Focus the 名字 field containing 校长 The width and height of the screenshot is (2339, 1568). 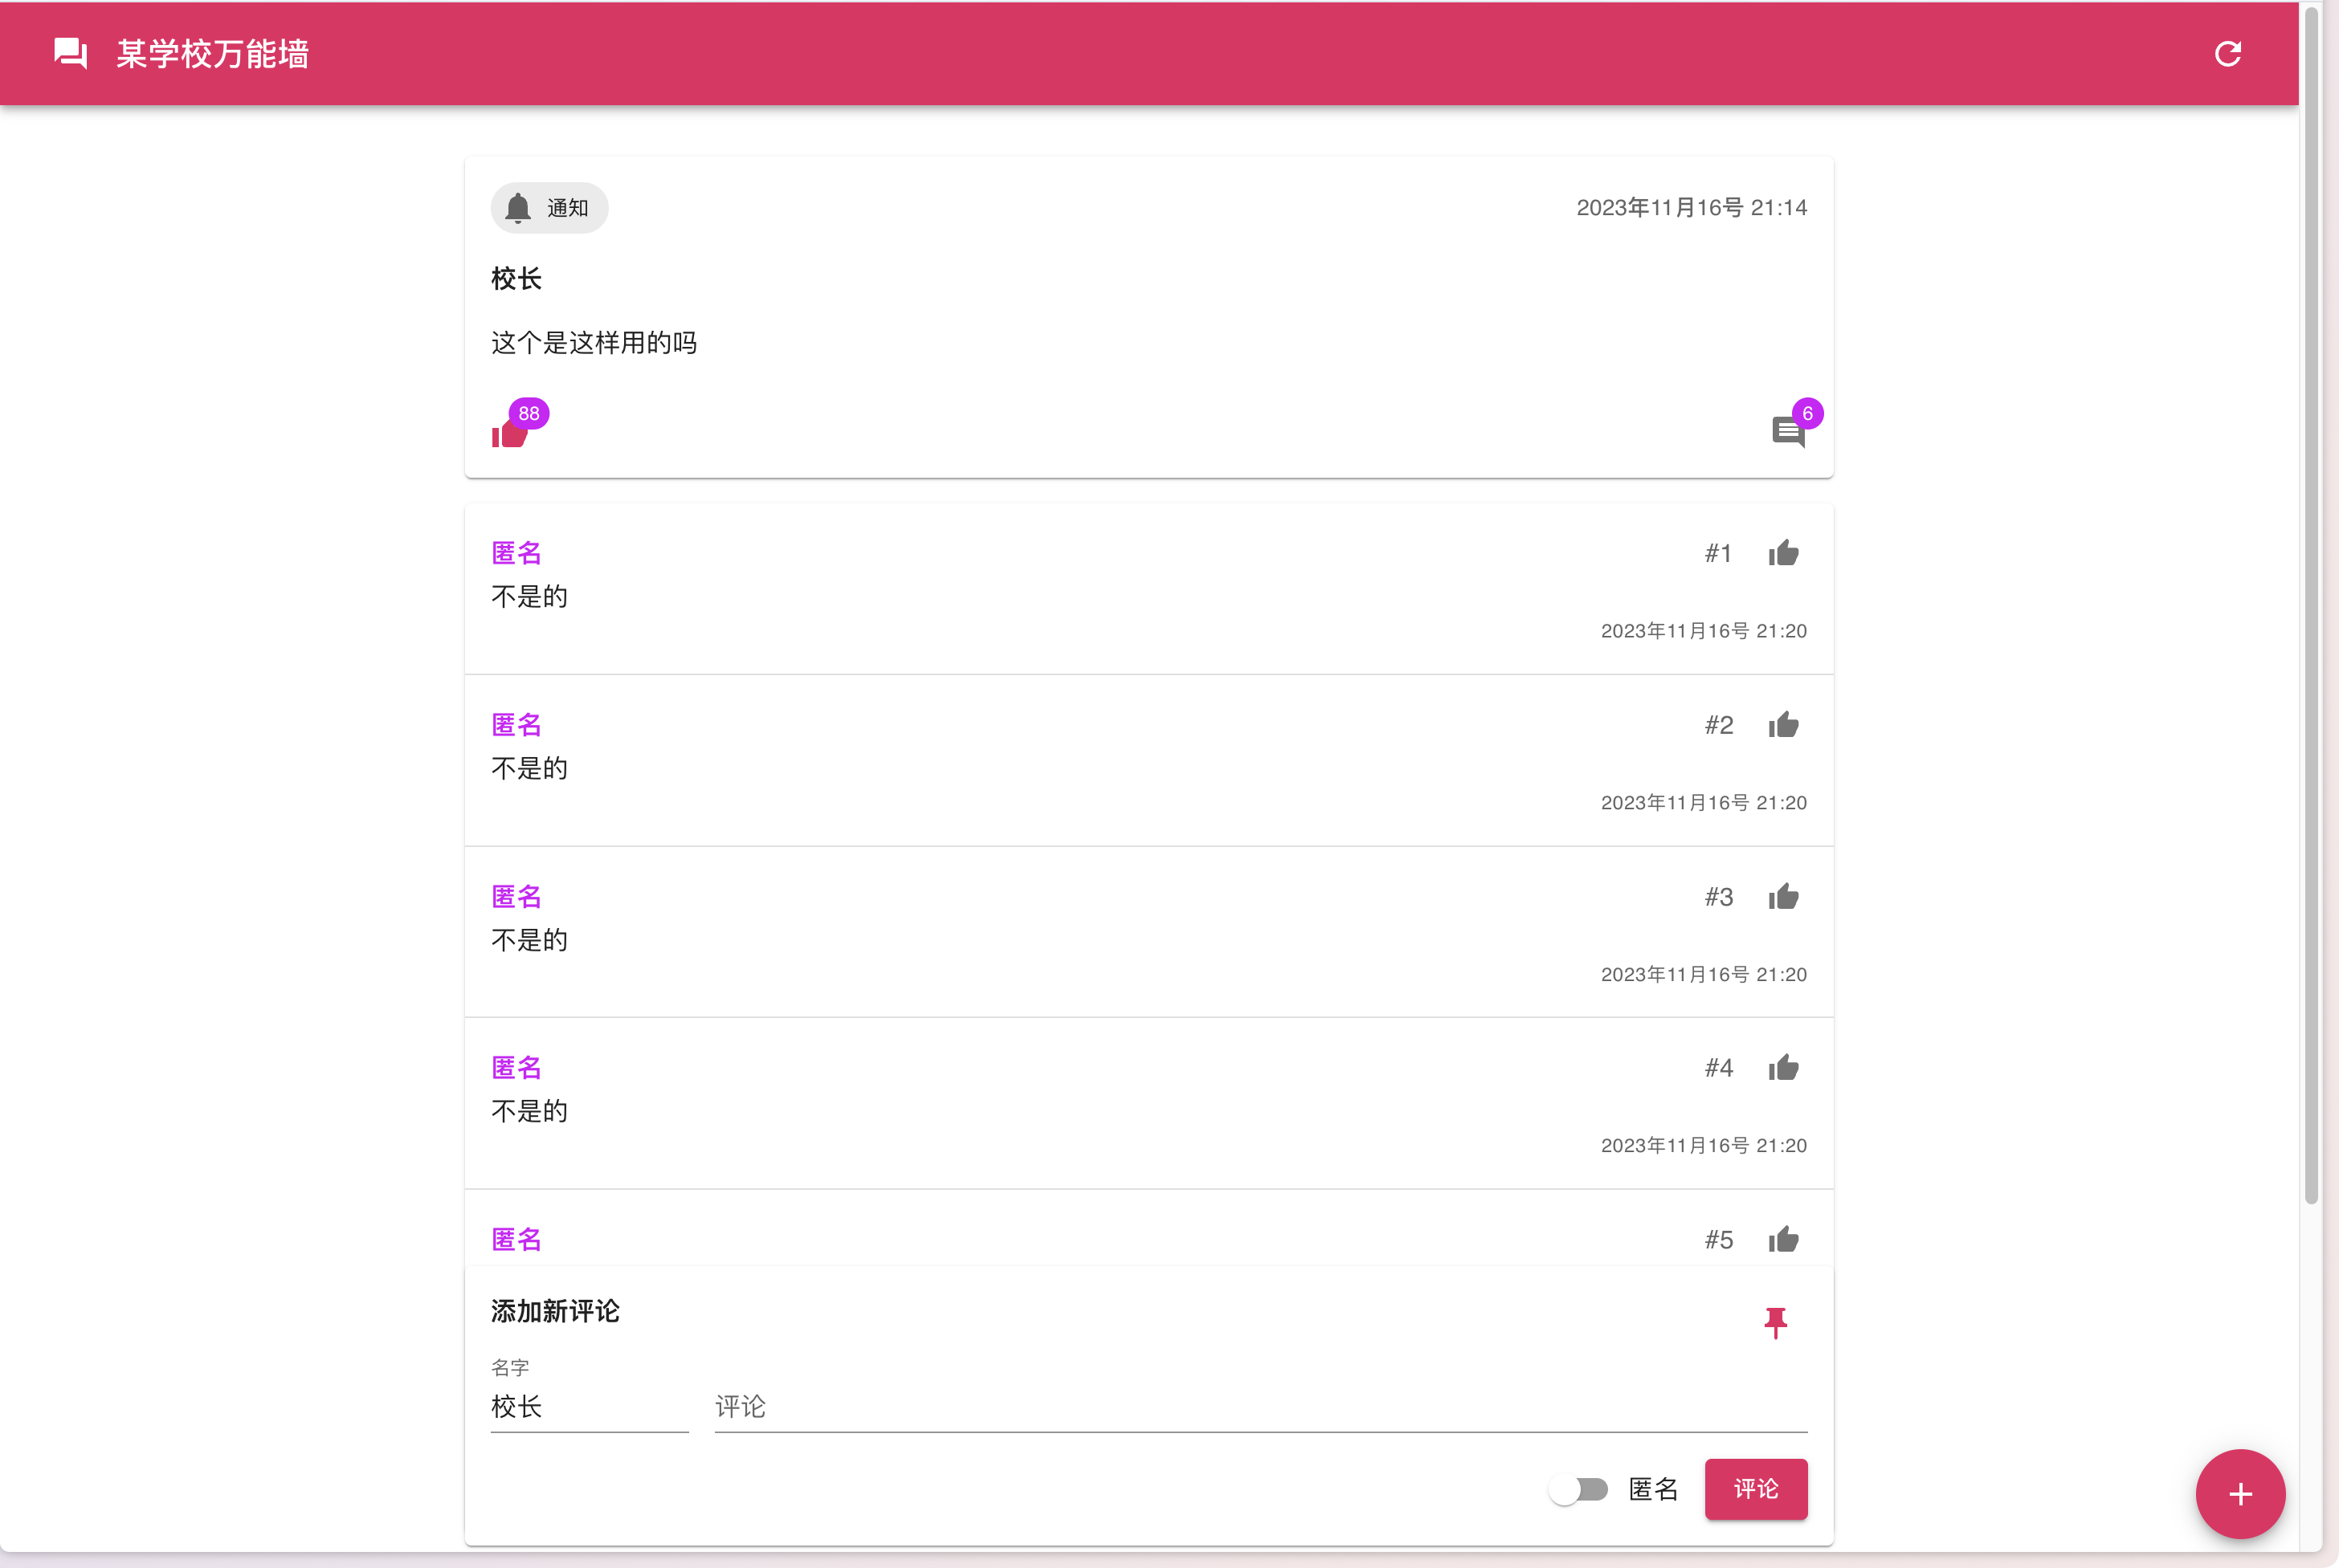[588, 1407]
